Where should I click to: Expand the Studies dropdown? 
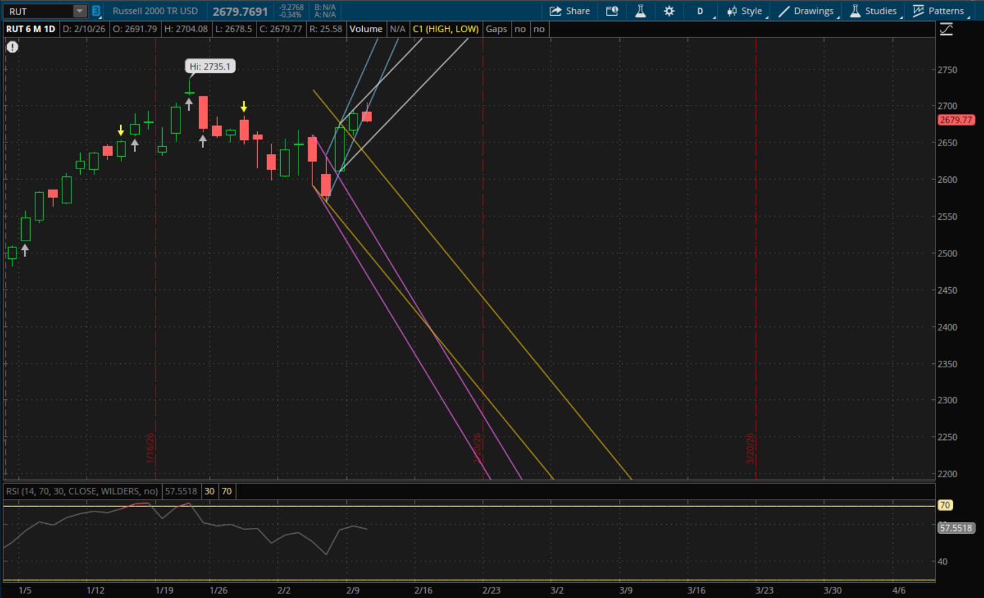point(873,11)
